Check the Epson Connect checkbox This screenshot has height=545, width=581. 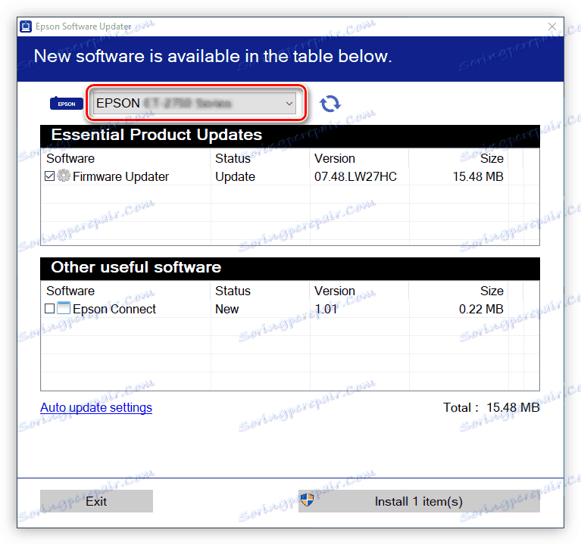(x=50, y=308)
